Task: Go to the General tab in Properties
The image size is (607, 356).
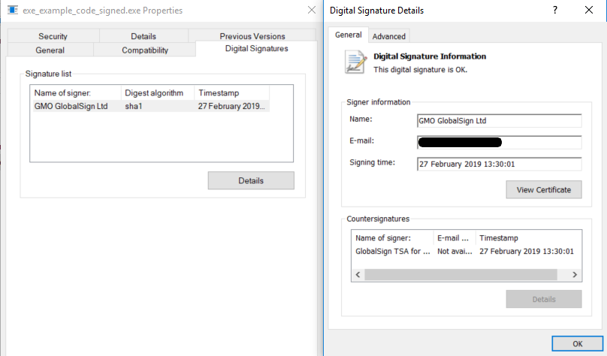Action: (x=50, y=50)
